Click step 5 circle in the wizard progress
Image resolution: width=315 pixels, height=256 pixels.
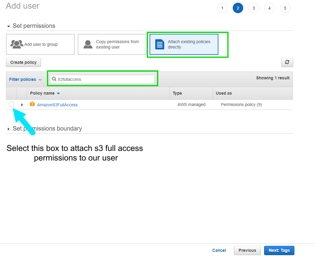click(x=285, y=8)
